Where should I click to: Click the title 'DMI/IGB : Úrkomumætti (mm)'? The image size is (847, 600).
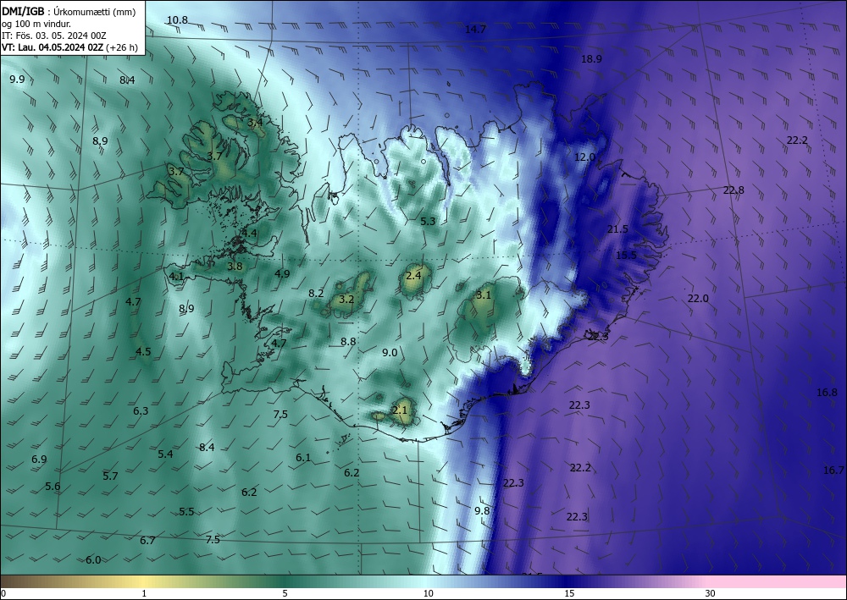[x=68, y=11]
